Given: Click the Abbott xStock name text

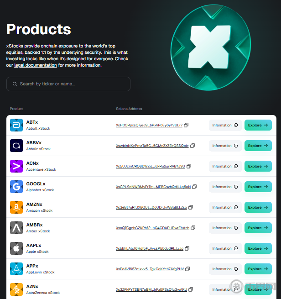Looking at the screenshot, I should pos(38,128).
